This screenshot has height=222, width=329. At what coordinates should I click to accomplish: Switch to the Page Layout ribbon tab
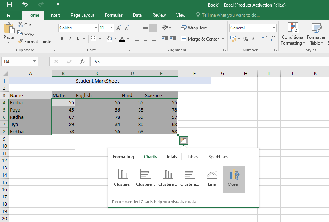(82, 15)
